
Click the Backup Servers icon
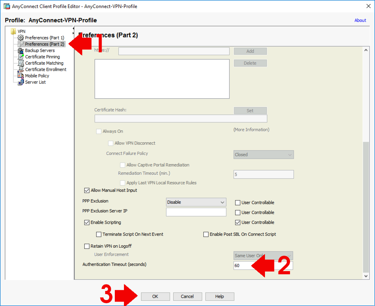(x=21, y=50)
